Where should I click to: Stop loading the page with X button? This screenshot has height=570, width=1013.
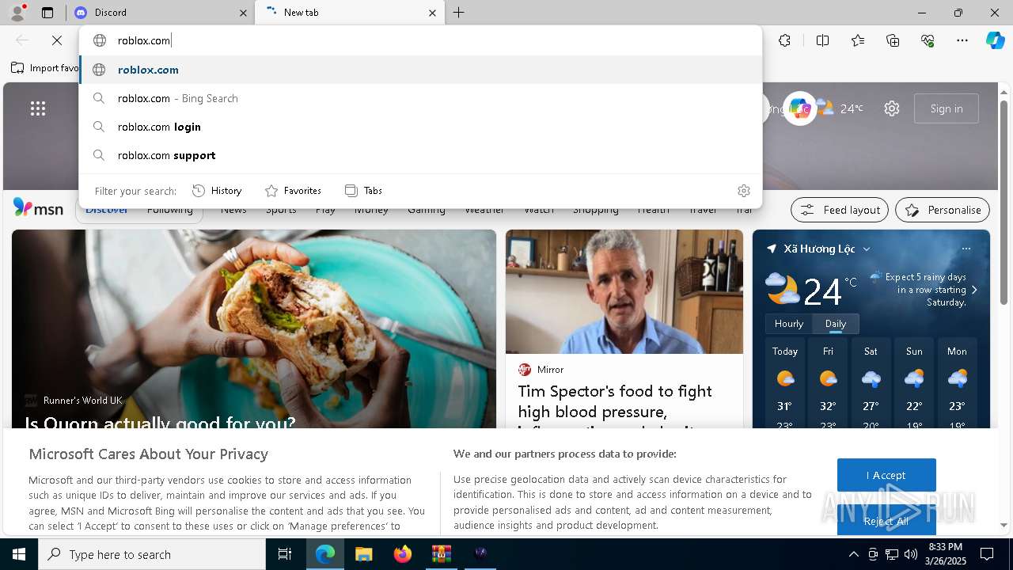pyautogui.click(x=57, y=40)
